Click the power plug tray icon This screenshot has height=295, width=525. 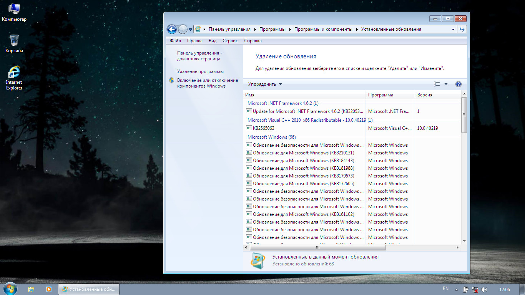(465, 289)
